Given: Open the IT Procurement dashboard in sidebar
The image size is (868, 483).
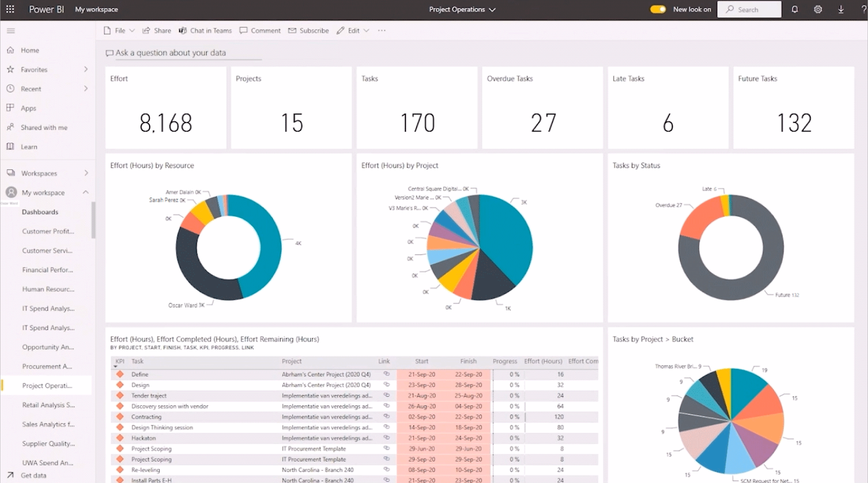Looking at the screenshot, I should point(47,366).
